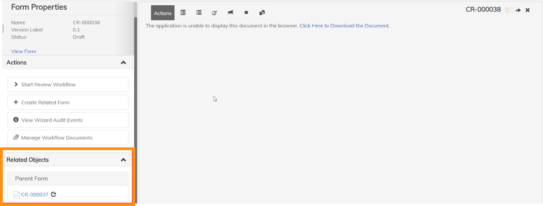Open parent form CR-000037 link

point(35,195)
